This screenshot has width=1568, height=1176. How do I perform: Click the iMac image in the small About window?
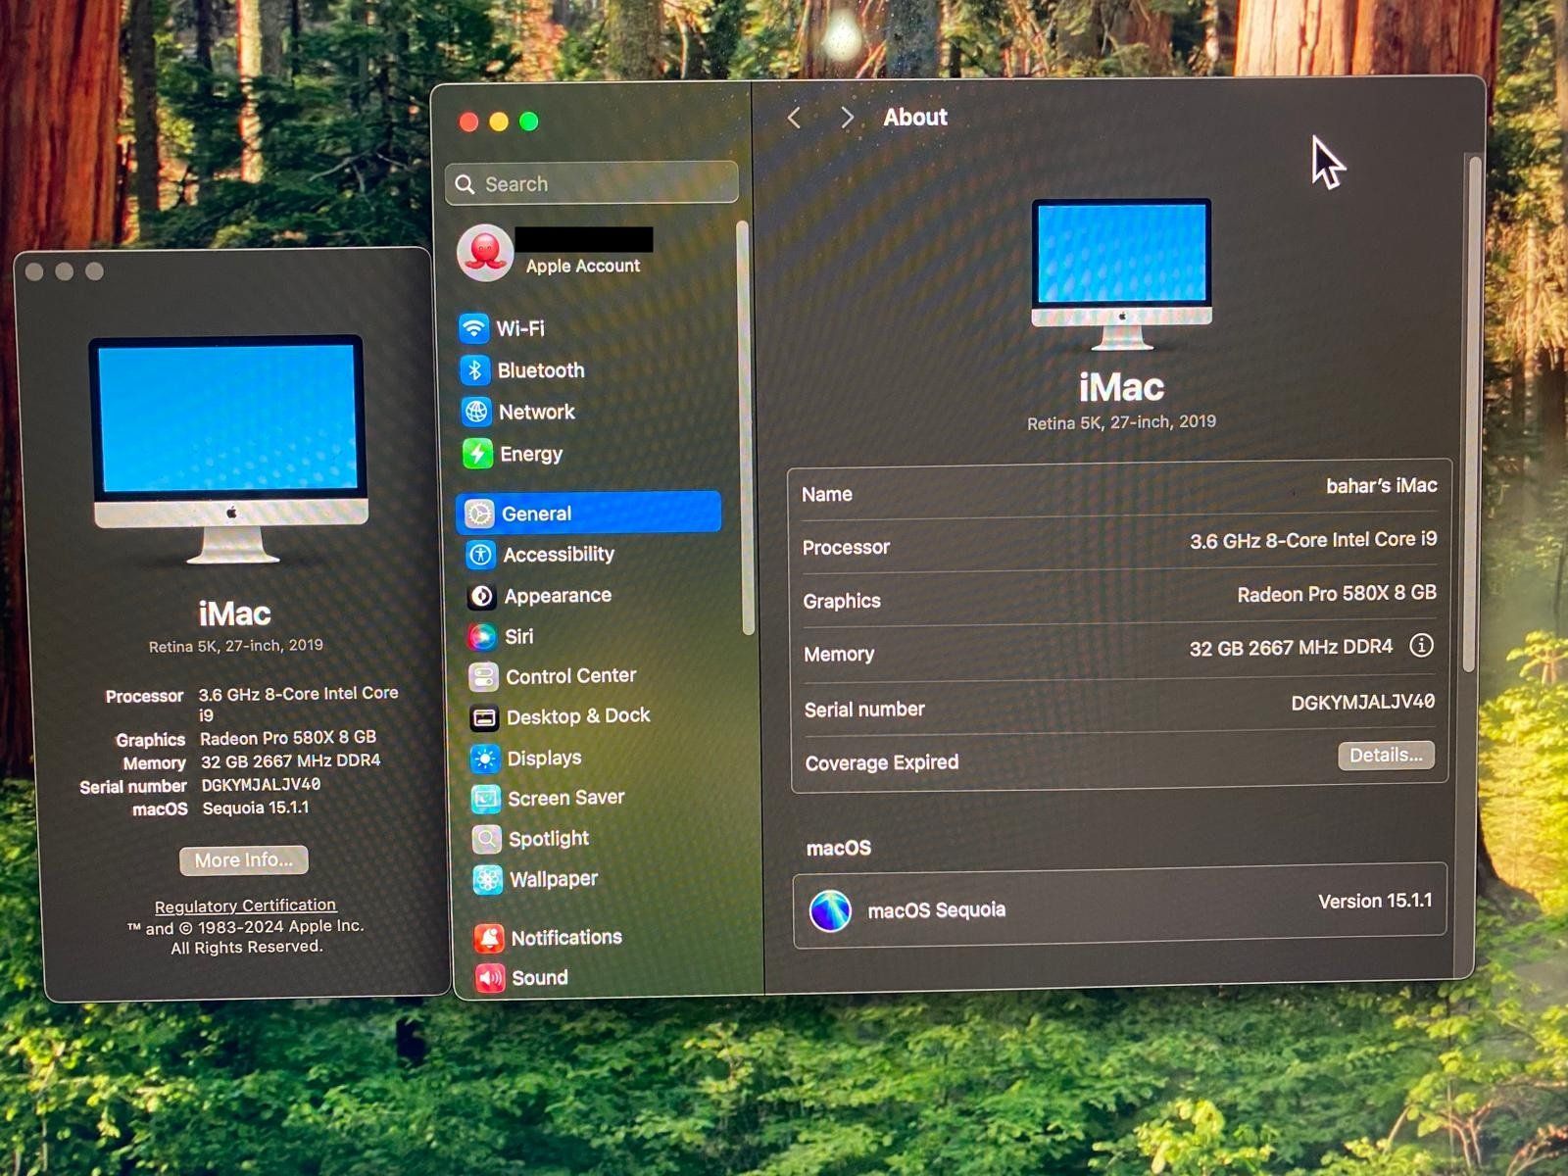[x=231, y=449]
